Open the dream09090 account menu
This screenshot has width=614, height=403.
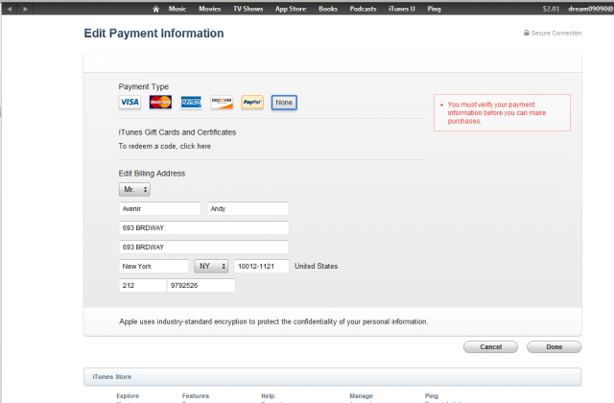tap(591, 9)
